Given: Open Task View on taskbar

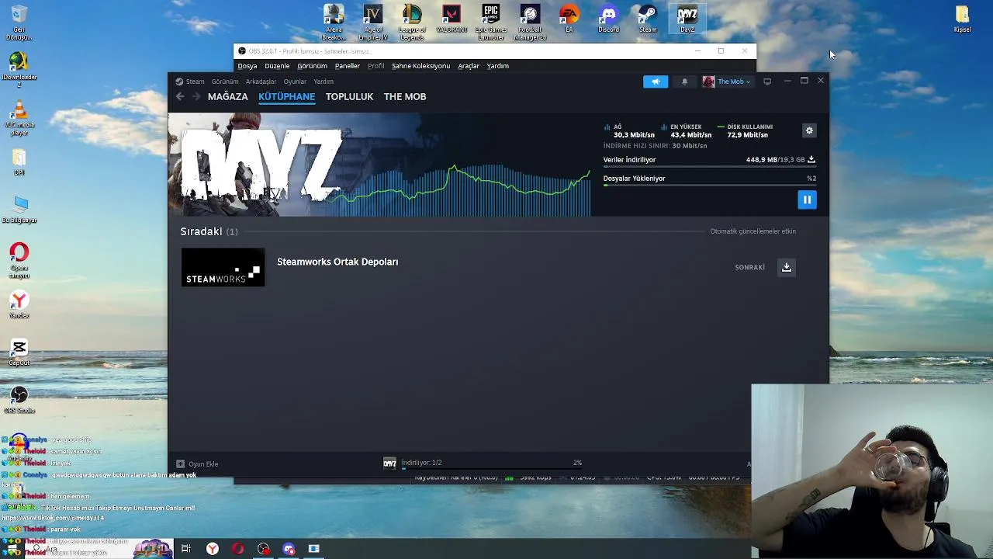Looking at the screenshot, I should pyautogui.click(x=186, y=549).
